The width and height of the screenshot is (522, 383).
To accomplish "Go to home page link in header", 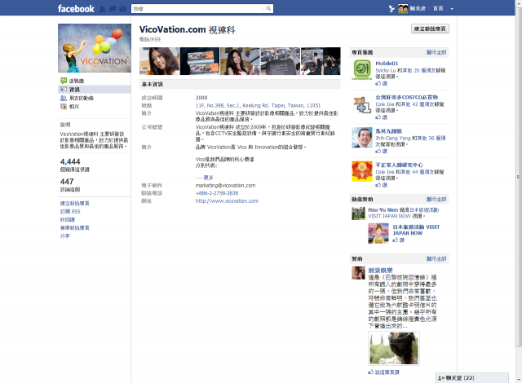I will coord(438,9).
